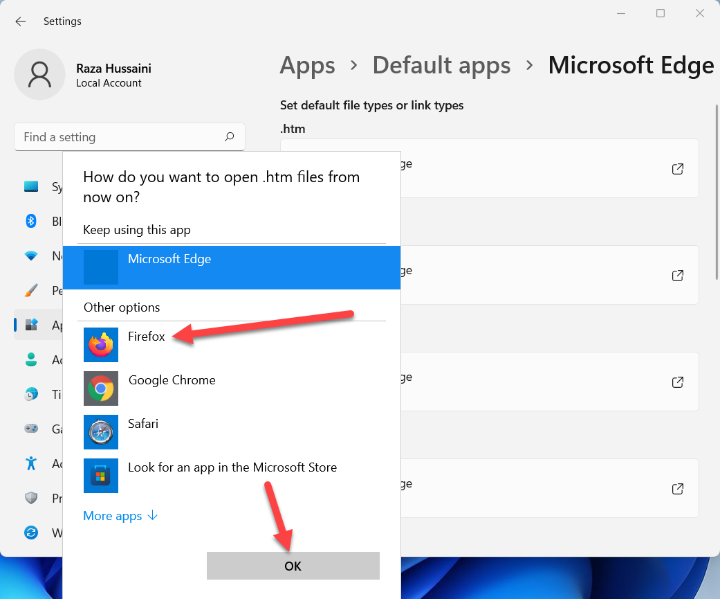Image resolution: width=720 pixels, height=599 pixels.
Task: Click the back arrow in Settings
Action: tap(21, 21)
